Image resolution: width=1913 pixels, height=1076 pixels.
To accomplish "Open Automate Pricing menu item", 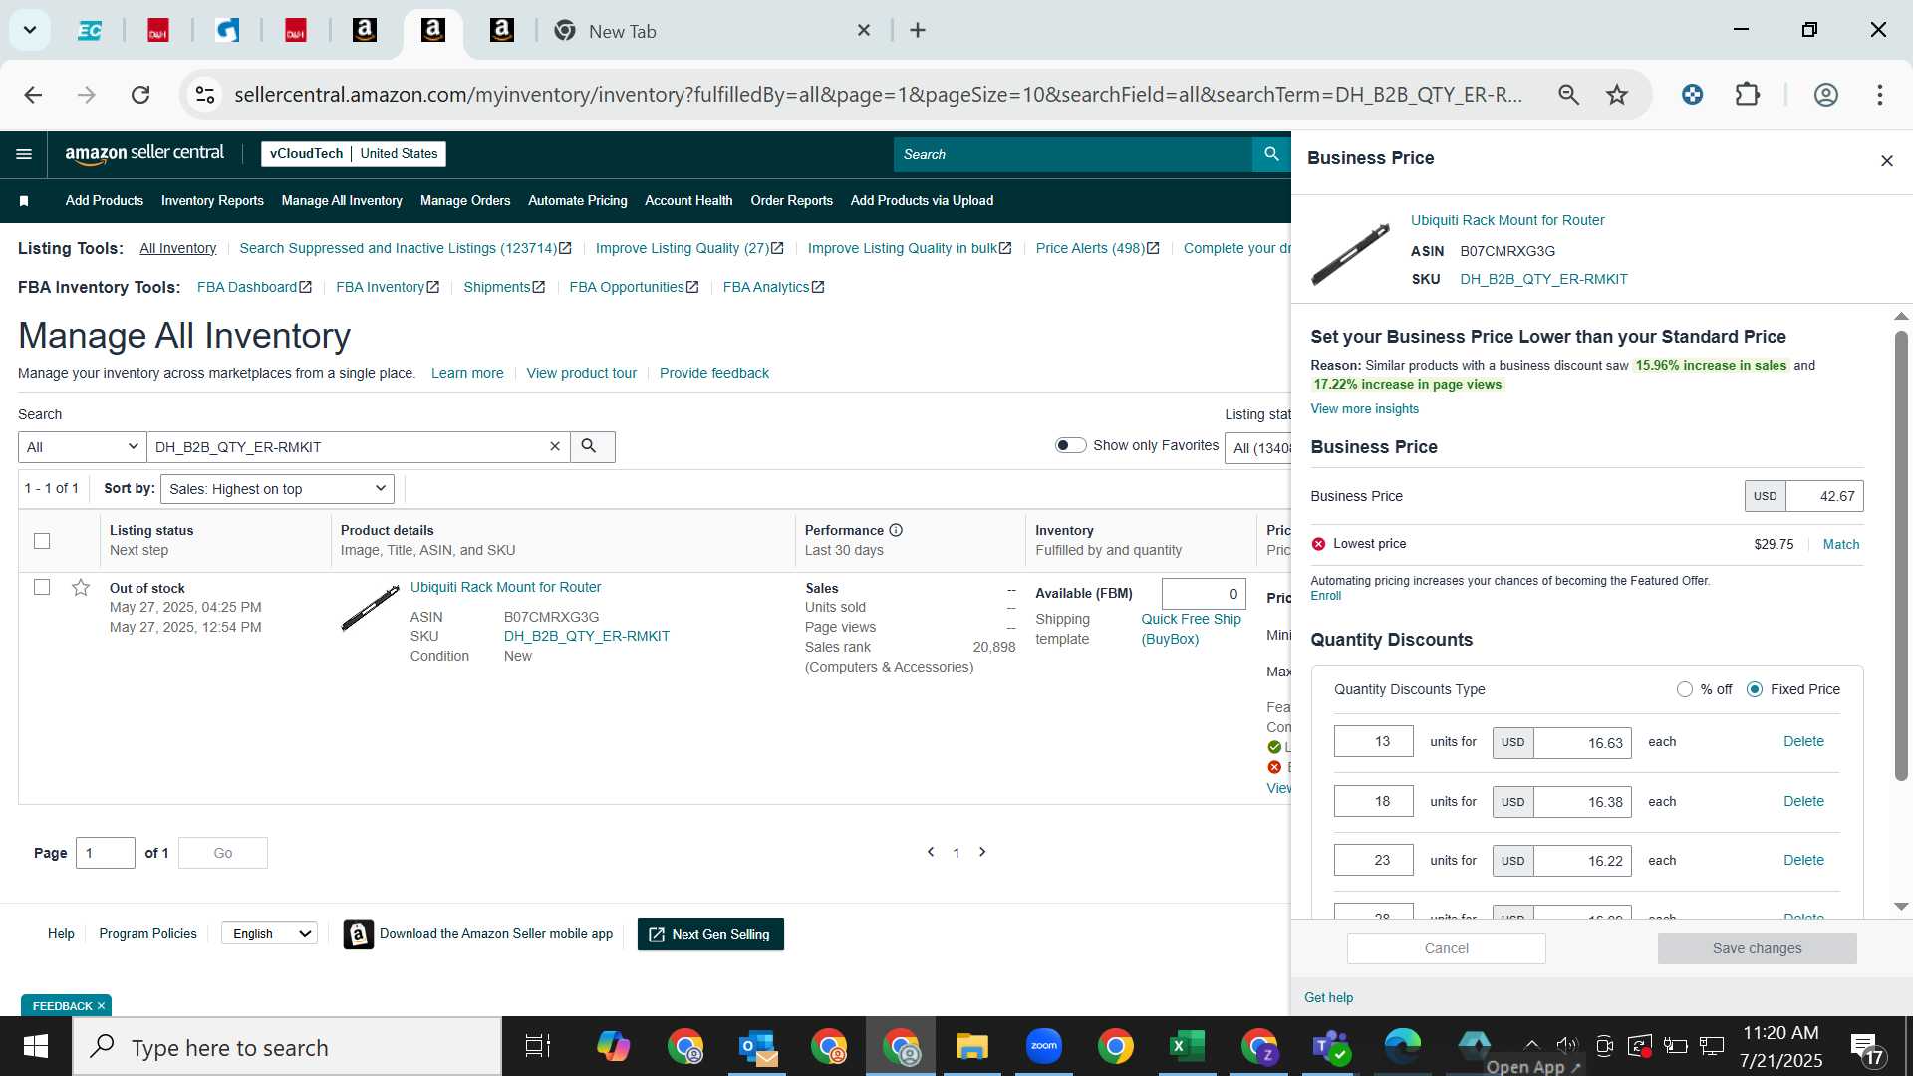I will pos(578,201).
